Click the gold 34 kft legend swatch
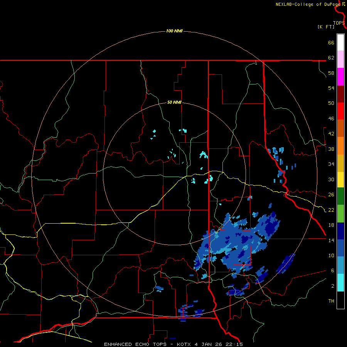Image resolution: width=347 pixels, height=347 pixels. coord(340,163)
